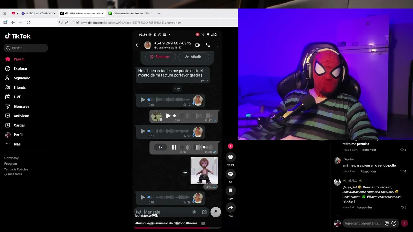
Task: Click Responder under LSsprite's comment
Action: pyautogui.click(x=368, y=171)
